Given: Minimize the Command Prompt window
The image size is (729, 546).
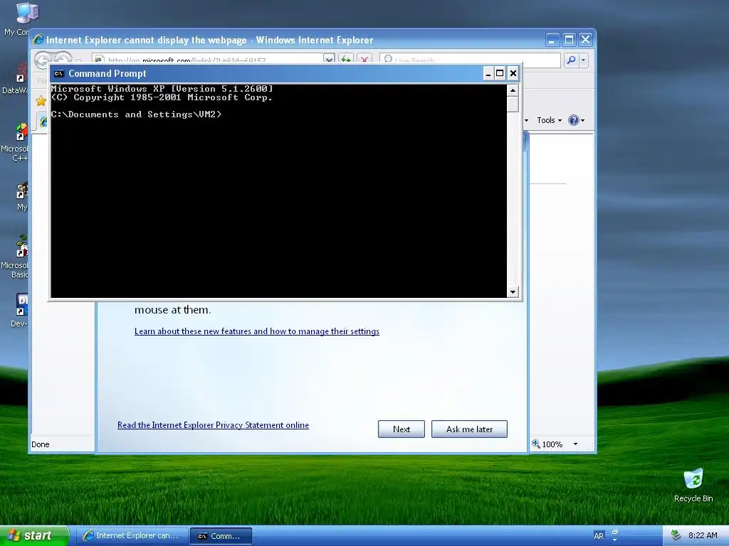Looking at the screenshot, I should pyautogui.click(x=488, y=73).
